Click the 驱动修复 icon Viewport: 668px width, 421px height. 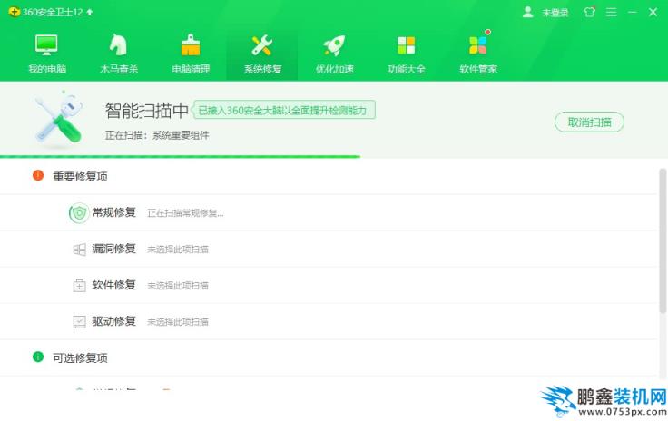point(79,321)
